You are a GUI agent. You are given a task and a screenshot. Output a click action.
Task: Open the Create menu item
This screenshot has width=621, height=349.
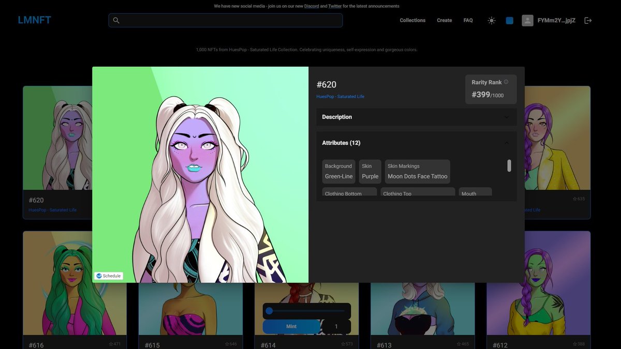pos(445,20)
